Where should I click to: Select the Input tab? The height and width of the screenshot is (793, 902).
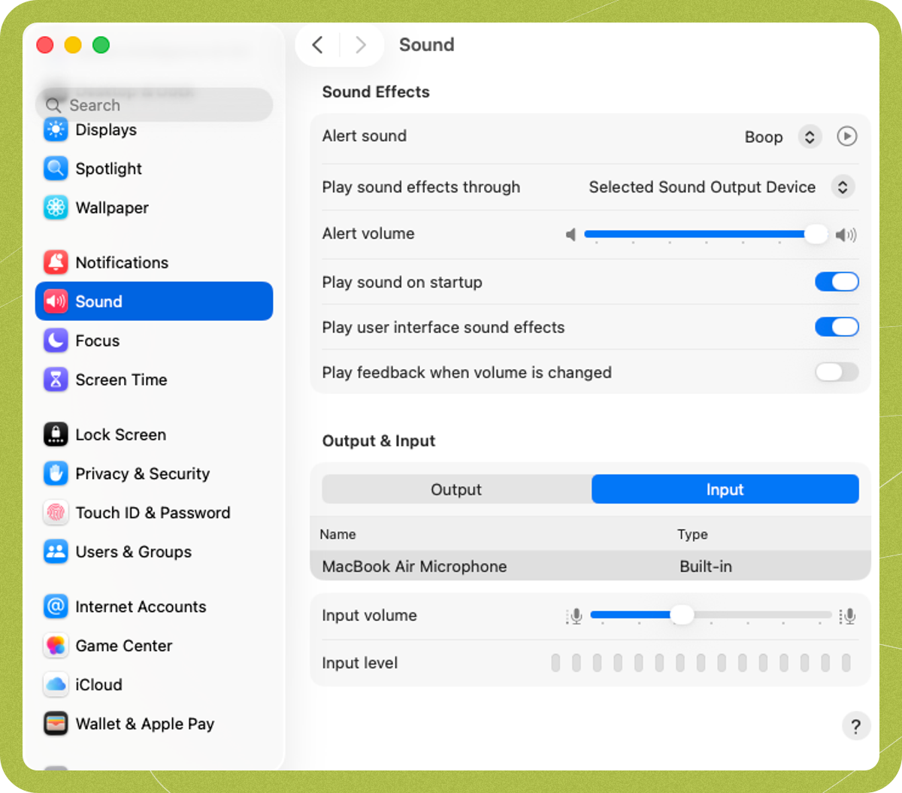tap(725, 489)
